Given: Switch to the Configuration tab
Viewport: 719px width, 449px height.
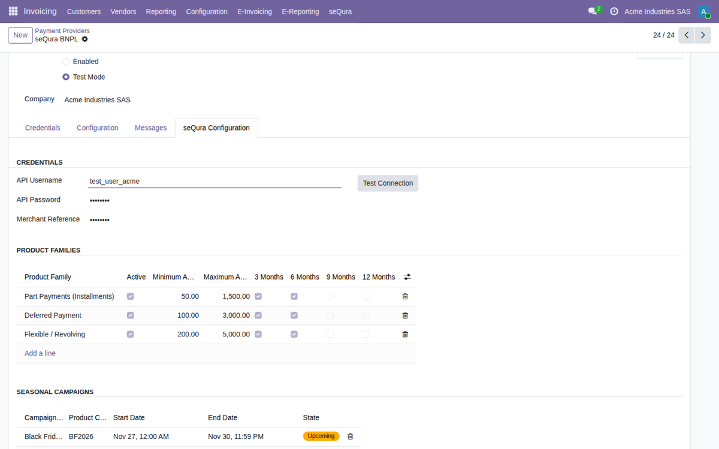Looking at the screenshot, I should 98,128.
